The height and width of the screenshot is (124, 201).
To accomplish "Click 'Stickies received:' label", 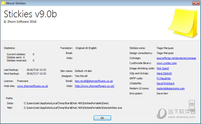I will 17,60.
